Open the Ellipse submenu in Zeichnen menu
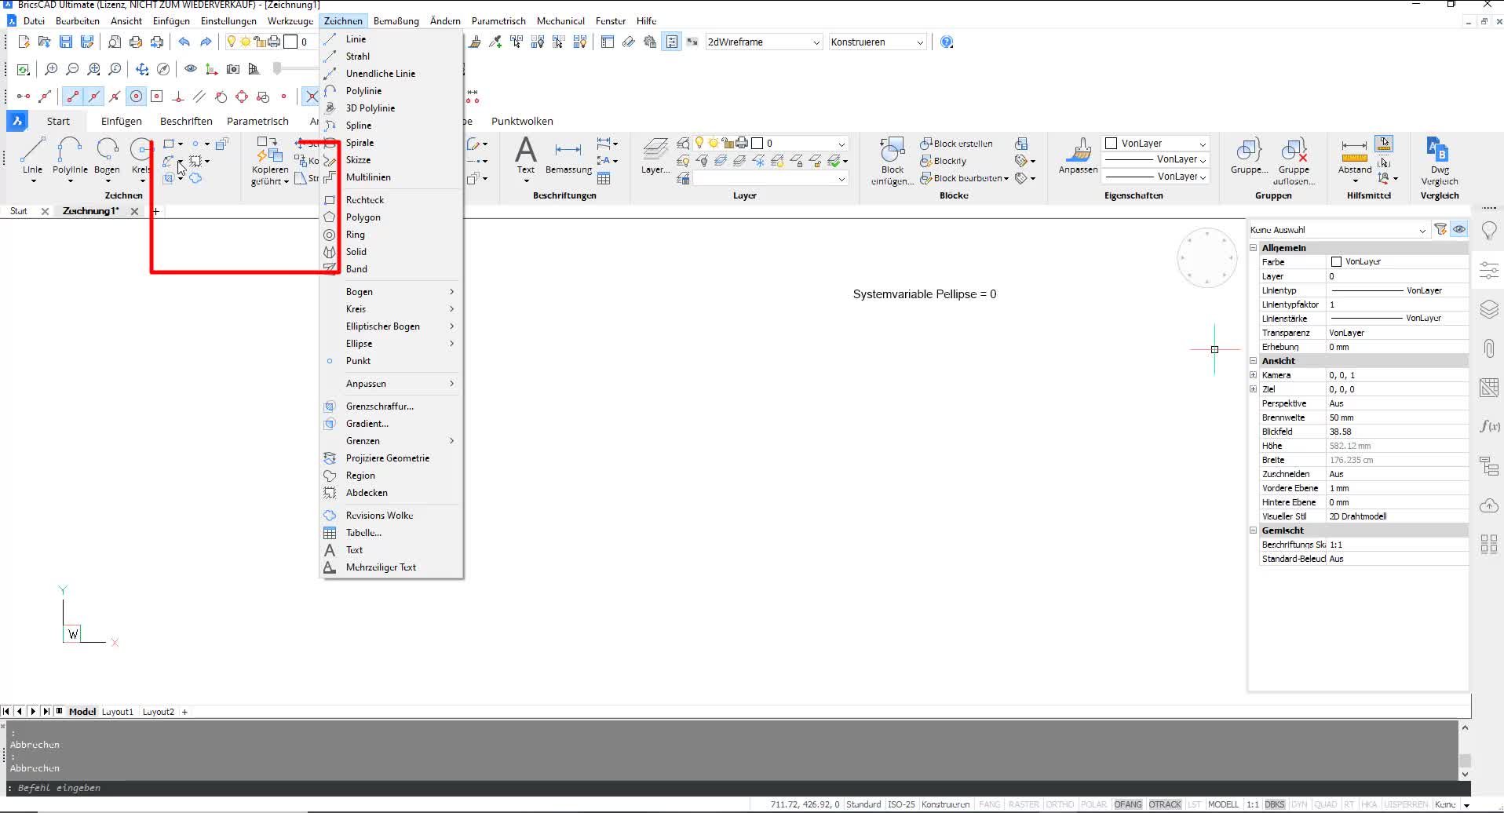 (x=391, y=343)
